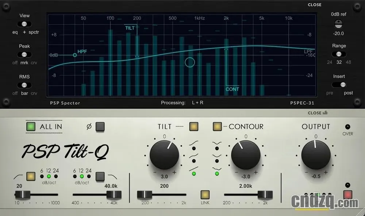The width and height of the screenshot is (365, 216).
Task: Select low-pass 6 dB/oct slope LED
Action: coord(75,177)
